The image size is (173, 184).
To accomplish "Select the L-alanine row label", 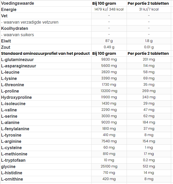I will pos(10,123).
